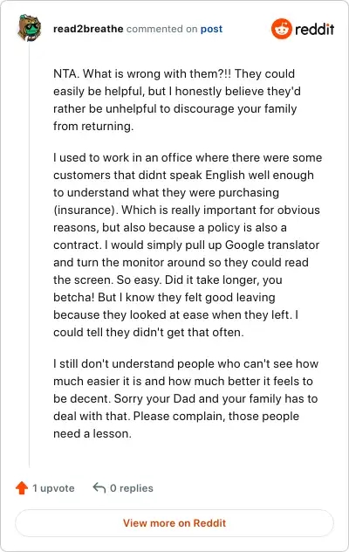Click the paragraph beginning "NTA. What is wrong"
Image resolution: width=349 pixels, height=552 pixels.
click(177, 100)
